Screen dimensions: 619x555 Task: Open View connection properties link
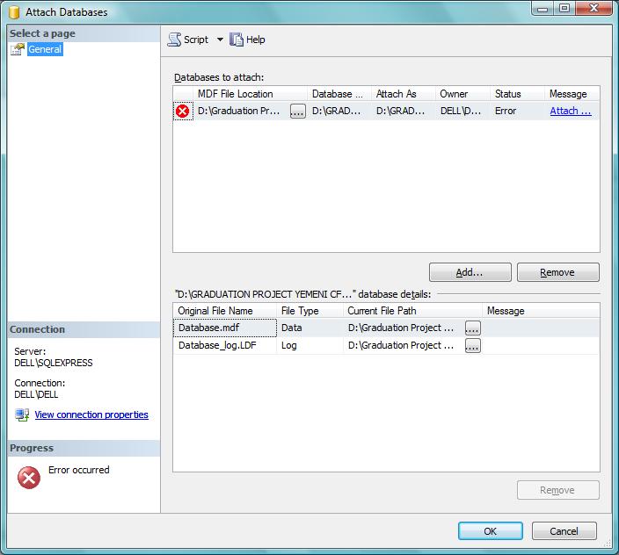[x=91, y=414]
